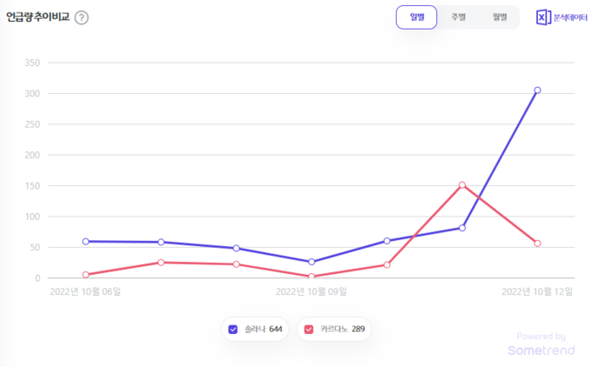Click 솔라나 peak point on October 12
Image resolution: width=592 pixels, height=367 pixels.
(x=537, y=90)
